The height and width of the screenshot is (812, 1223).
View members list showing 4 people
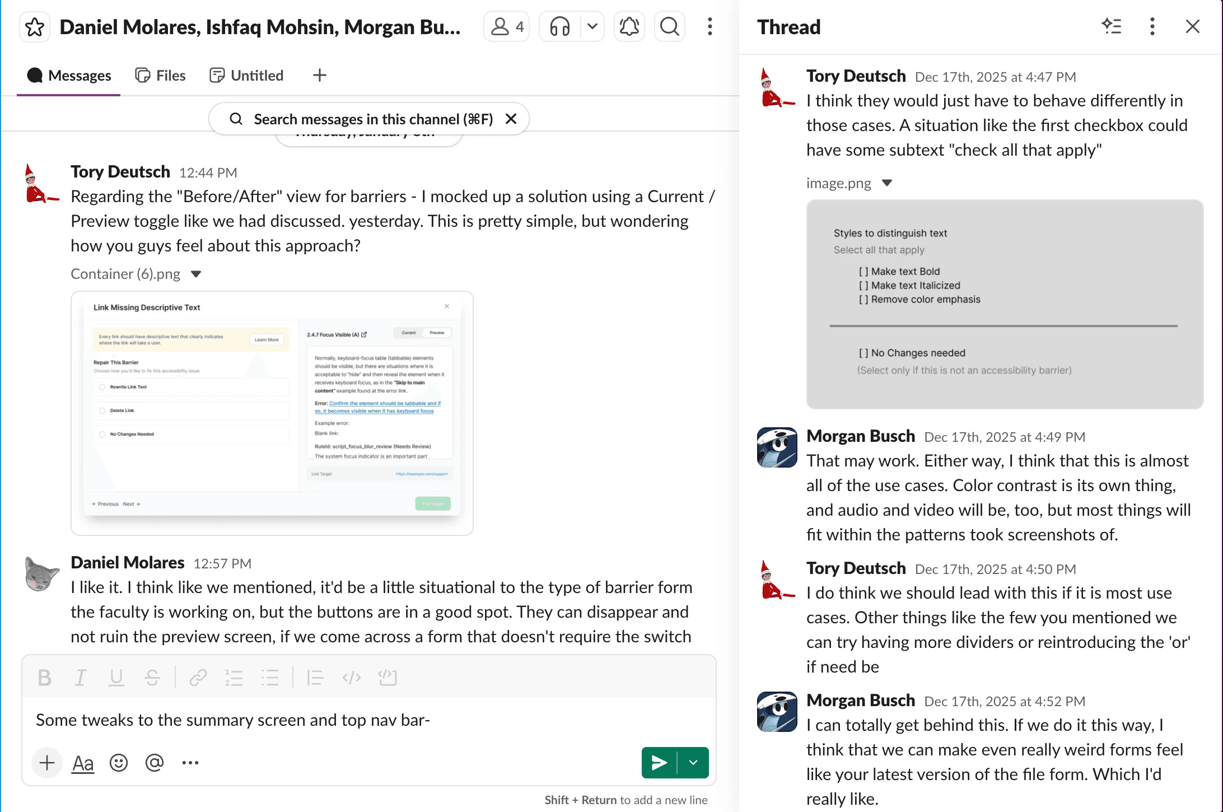click(x=507, y=26)
